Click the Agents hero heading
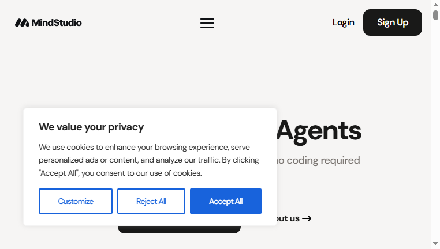Viewport: 440px width, 249px height. (x=319, y=131)
